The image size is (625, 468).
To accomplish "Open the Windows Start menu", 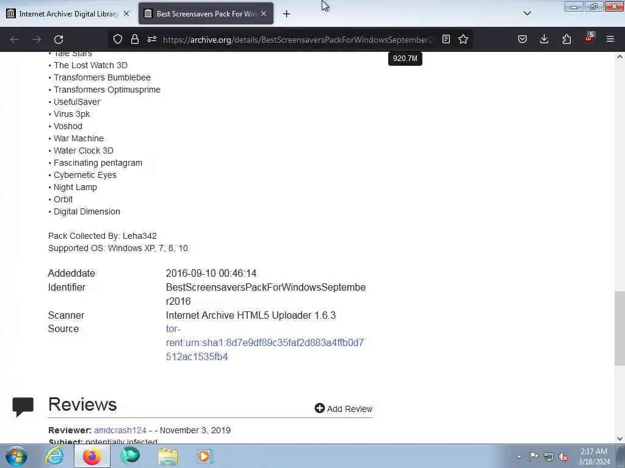I will 16,456.
